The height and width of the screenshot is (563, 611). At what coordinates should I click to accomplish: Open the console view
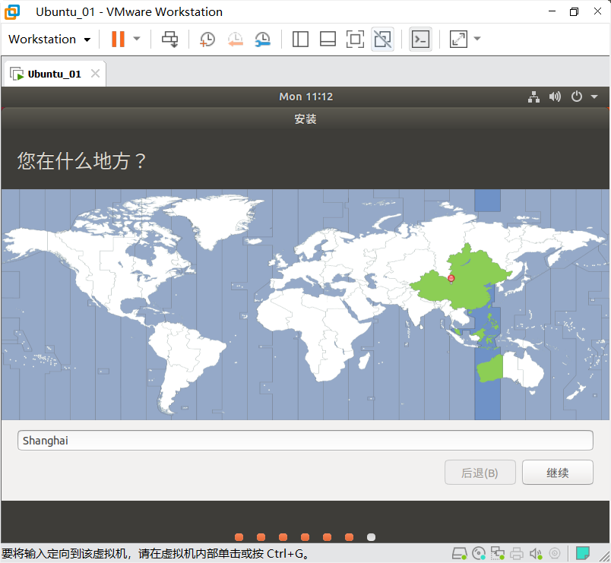(x=420, y=39)
